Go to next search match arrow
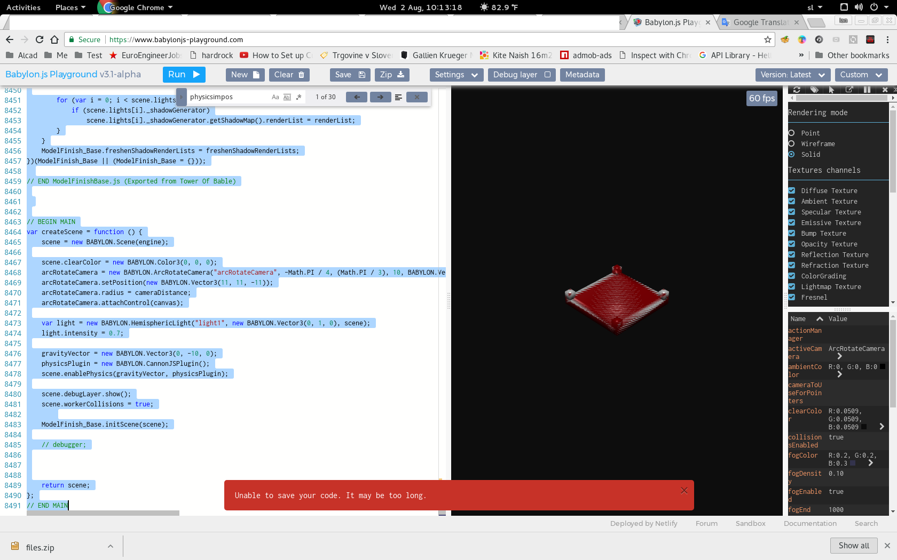The width and height of the screenshot is (897, 560). [x=380, y=97]
